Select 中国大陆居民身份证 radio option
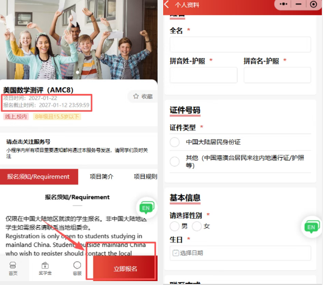 click(x=174, y=142)
